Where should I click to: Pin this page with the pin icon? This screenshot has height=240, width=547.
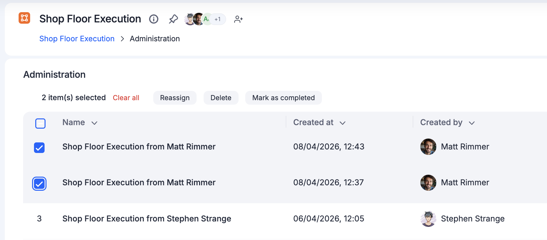[x=173, y=19]
